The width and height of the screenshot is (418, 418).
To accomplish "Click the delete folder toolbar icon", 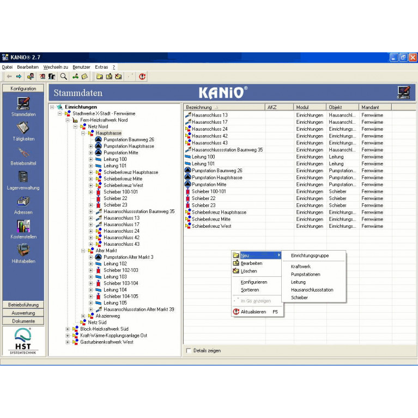I will [x=118, y=77].
